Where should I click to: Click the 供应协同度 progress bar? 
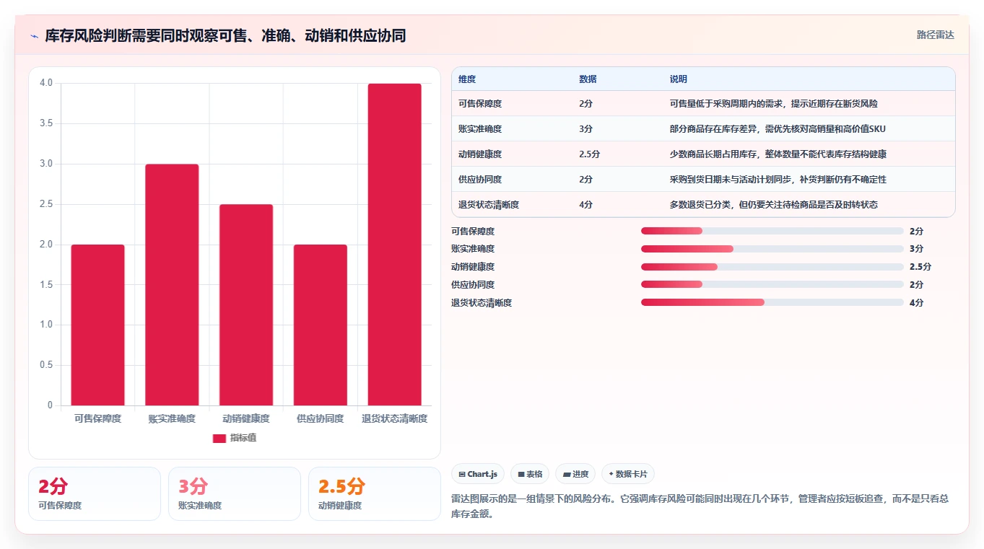tap(772, 285)
